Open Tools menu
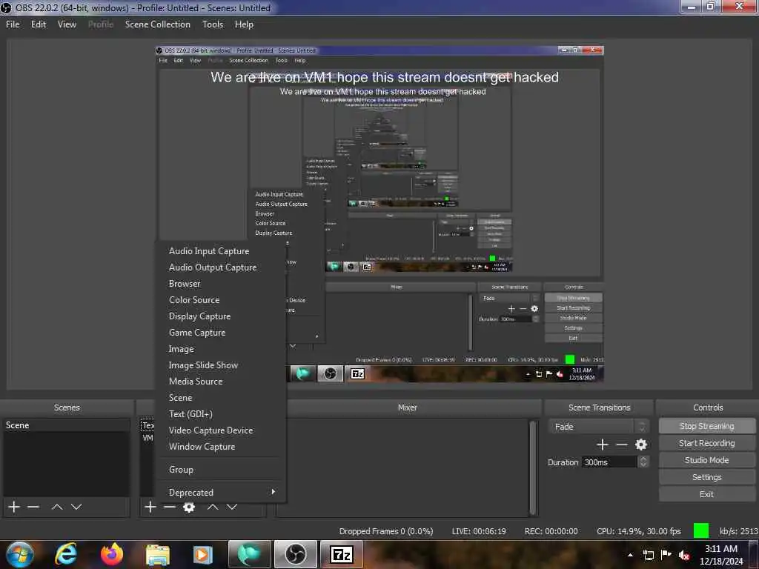 pos(213,24)
